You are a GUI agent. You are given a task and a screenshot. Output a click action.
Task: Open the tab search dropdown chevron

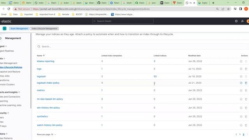click(228, 3)
